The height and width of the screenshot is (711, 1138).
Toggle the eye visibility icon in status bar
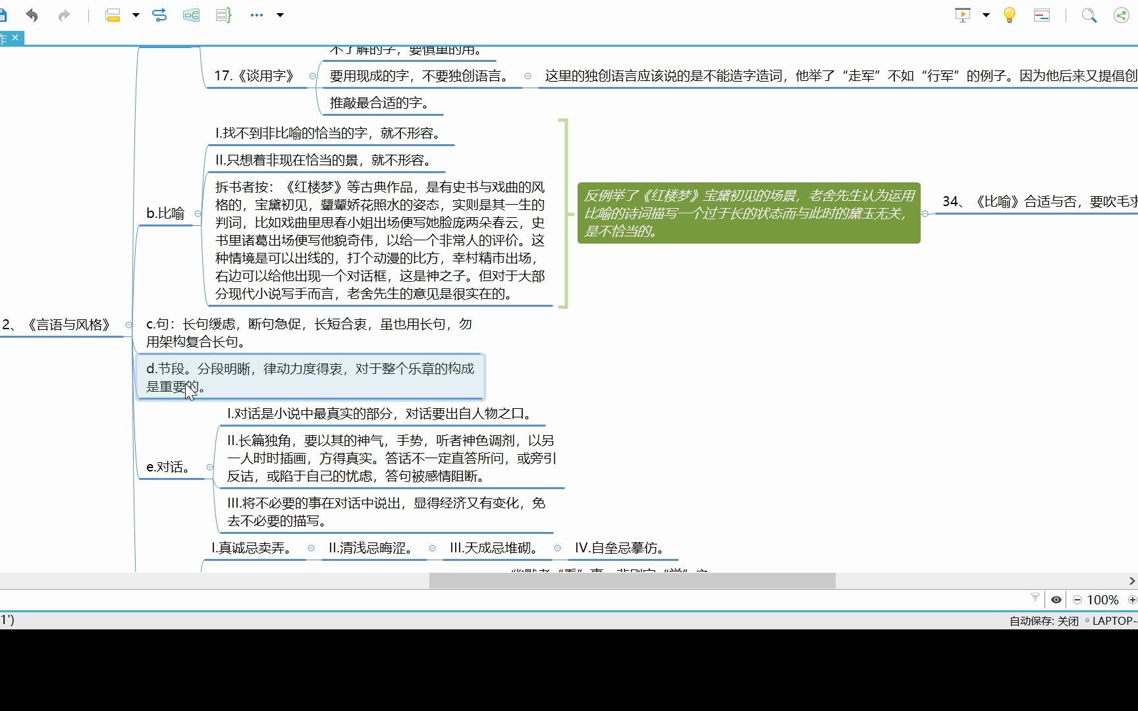pos(1056,600)
